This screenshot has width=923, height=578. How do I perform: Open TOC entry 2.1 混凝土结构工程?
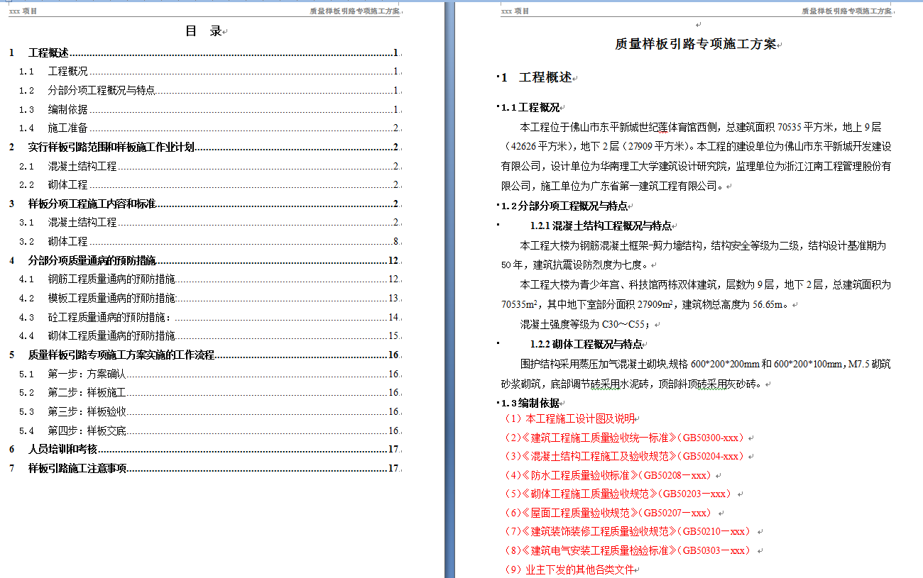[82, 167]
